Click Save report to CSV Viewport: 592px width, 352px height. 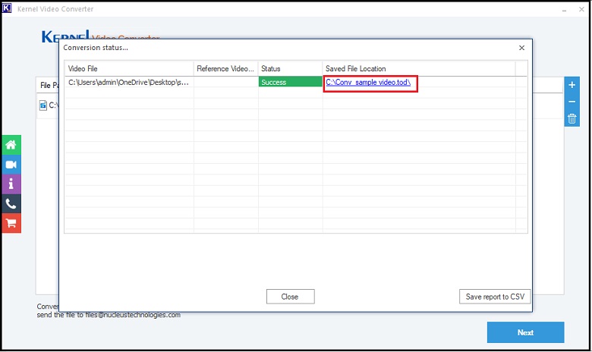pos(495,297)
